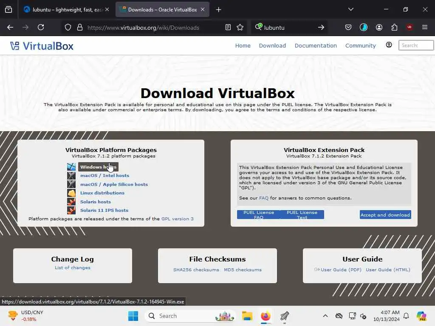Open the Firefox account profile icon
The image size is (435, 326).
[379, 27]
